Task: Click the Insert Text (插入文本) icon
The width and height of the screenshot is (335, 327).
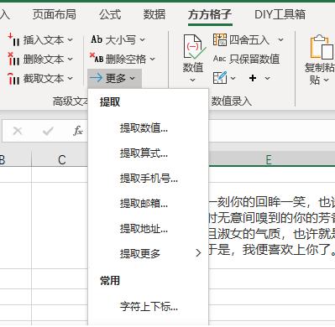Action: [x=13, y=39]
